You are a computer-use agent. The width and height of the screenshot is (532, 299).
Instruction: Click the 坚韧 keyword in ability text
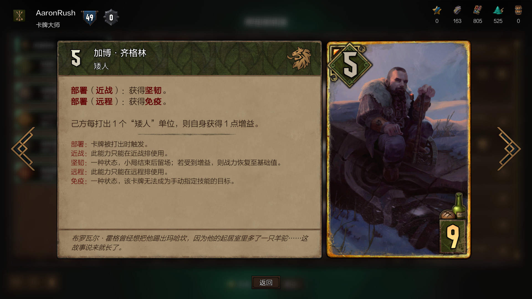click(153, 91)
